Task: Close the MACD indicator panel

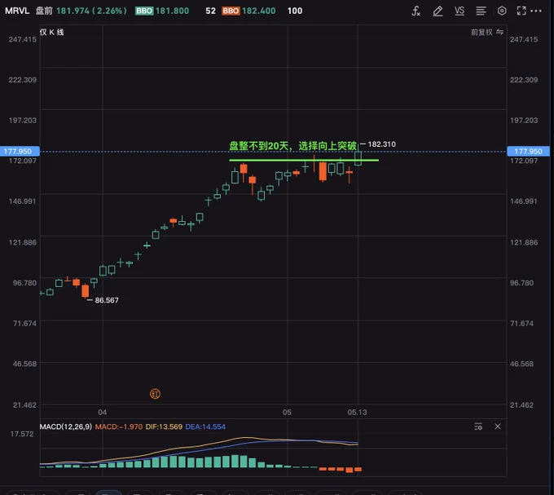Action: coord(498,426)
